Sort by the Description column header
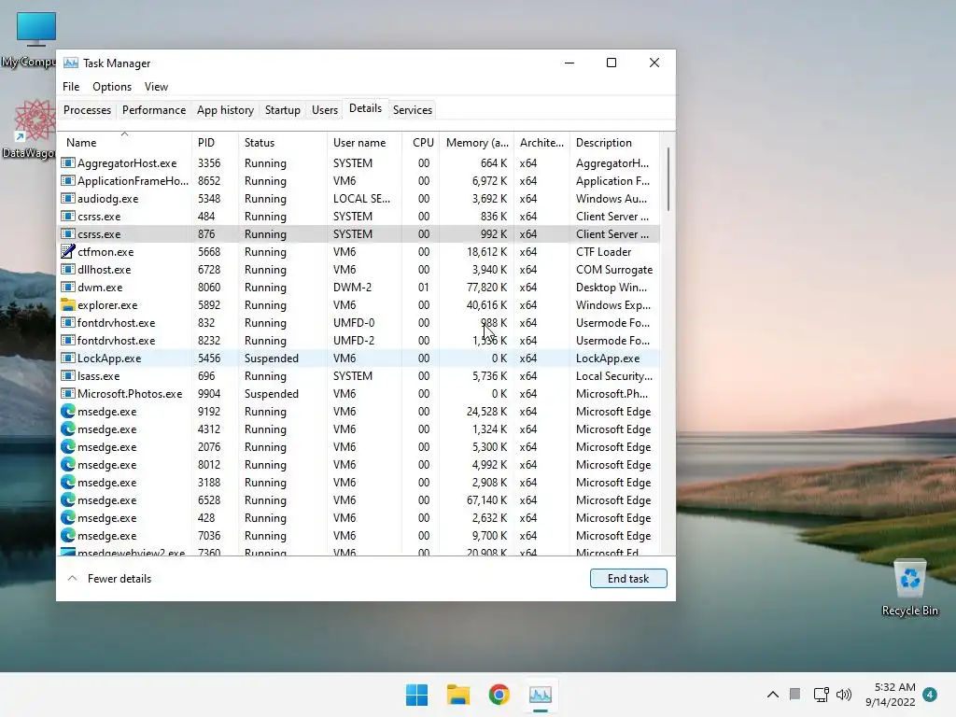This screenshot has height=717, width=956. pos(614,142)
